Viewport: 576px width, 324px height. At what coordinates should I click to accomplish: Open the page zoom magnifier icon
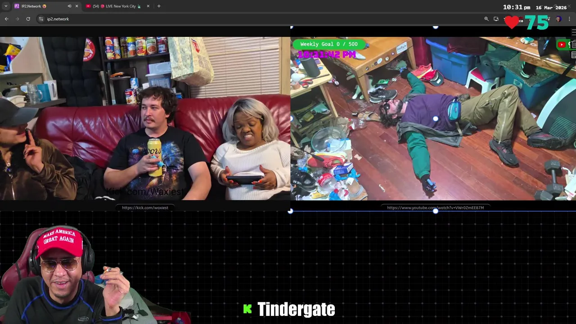click(486, 19)
